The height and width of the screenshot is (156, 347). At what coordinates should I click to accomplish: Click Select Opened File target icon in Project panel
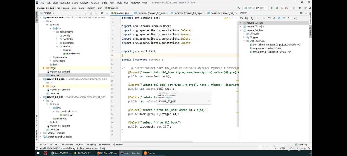click(x=86, y=13)
